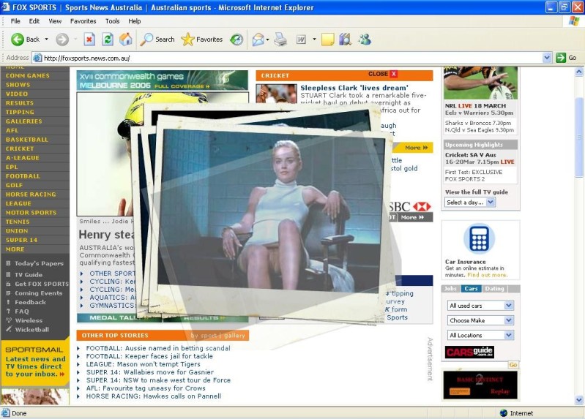Click the Edit with Word icon
Viewport: 585px width, 419px height.
[301, 39]
